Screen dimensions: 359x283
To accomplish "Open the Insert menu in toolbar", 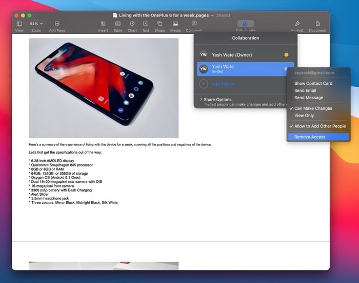I will tap(103, 24).
